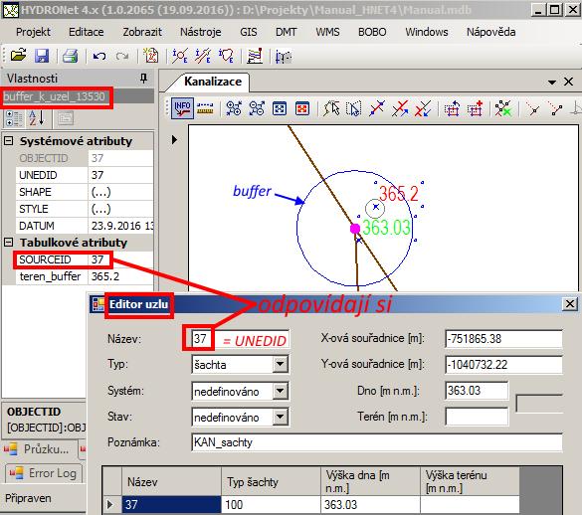Switch properties to categorized view
582x515 pixels.
pos(14,118)
